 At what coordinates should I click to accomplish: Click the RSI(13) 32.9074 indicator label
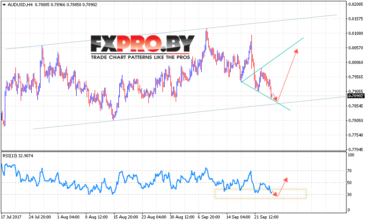pos(18,155)
